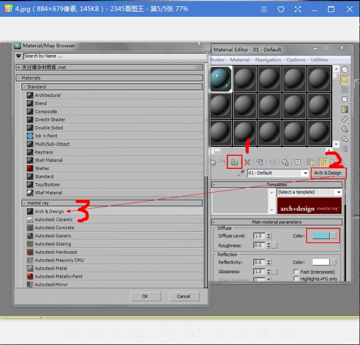Enable Highlights+FG only checkbox
This screenshot has height=345, width=360.
[296, 279]
